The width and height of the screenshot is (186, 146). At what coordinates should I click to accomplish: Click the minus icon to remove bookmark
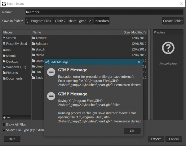8,117
